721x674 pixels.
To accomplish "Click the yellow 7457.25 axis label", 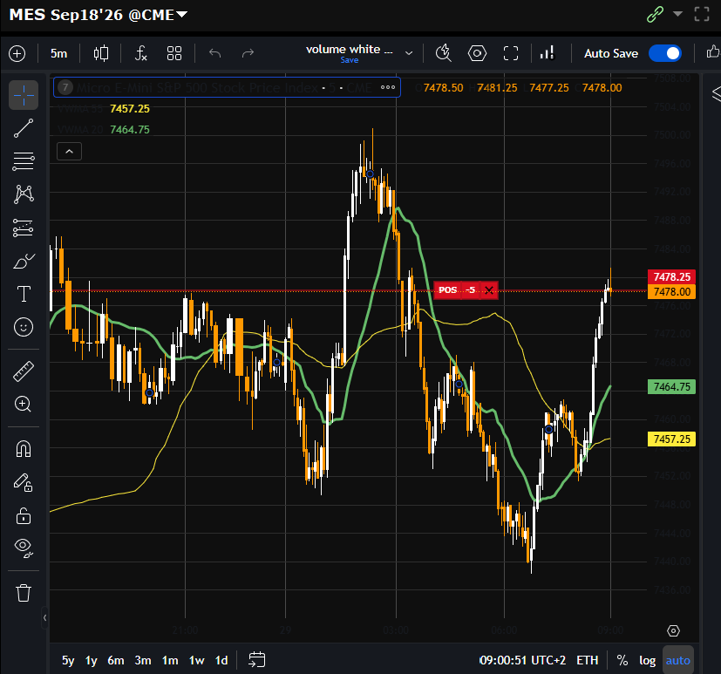I will coord(671,439).
